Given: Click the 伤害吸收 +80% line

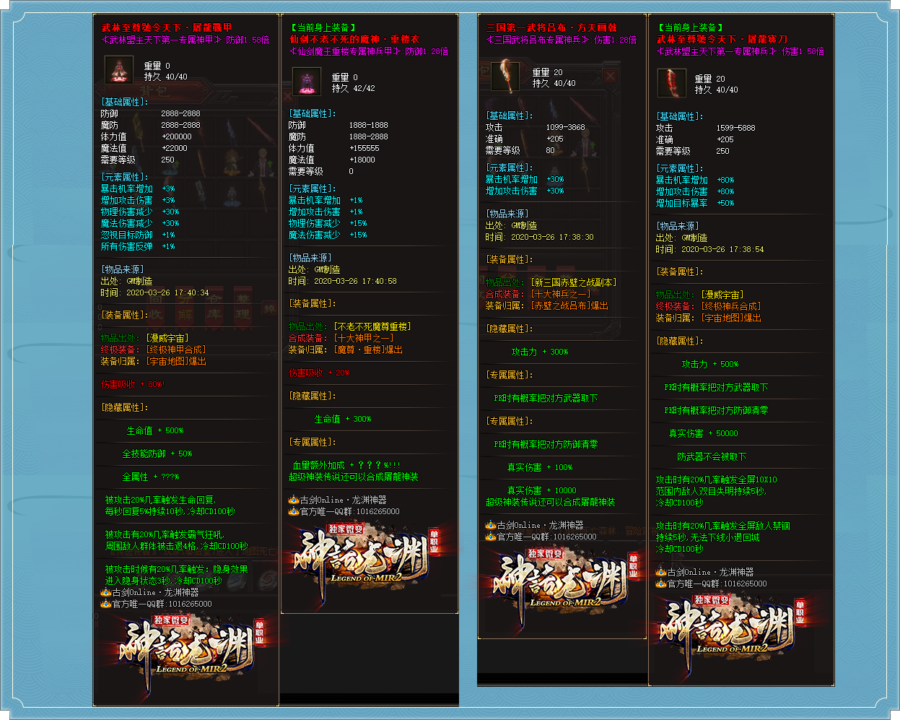Looking at the screenshot, I should 133,384.
